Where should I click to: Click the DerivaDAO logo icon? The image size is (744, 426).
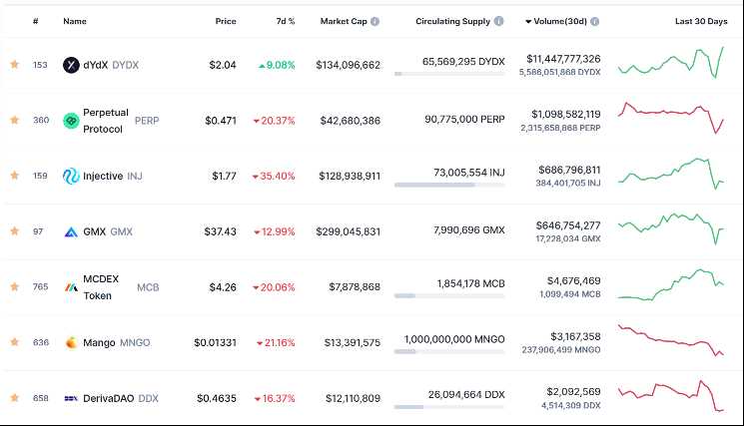[x=71, y=398]
